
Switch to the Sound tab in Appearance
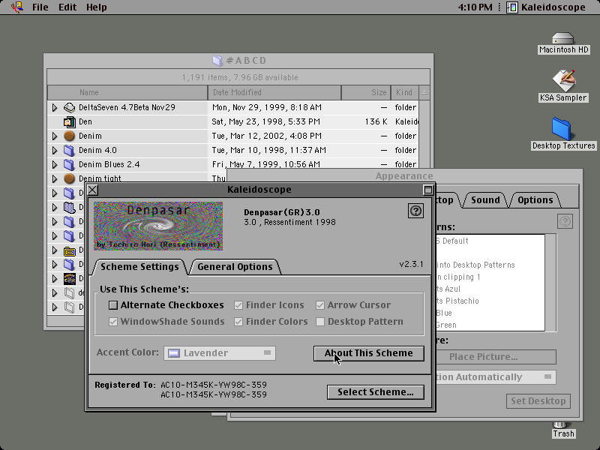(x=485, y=199)
